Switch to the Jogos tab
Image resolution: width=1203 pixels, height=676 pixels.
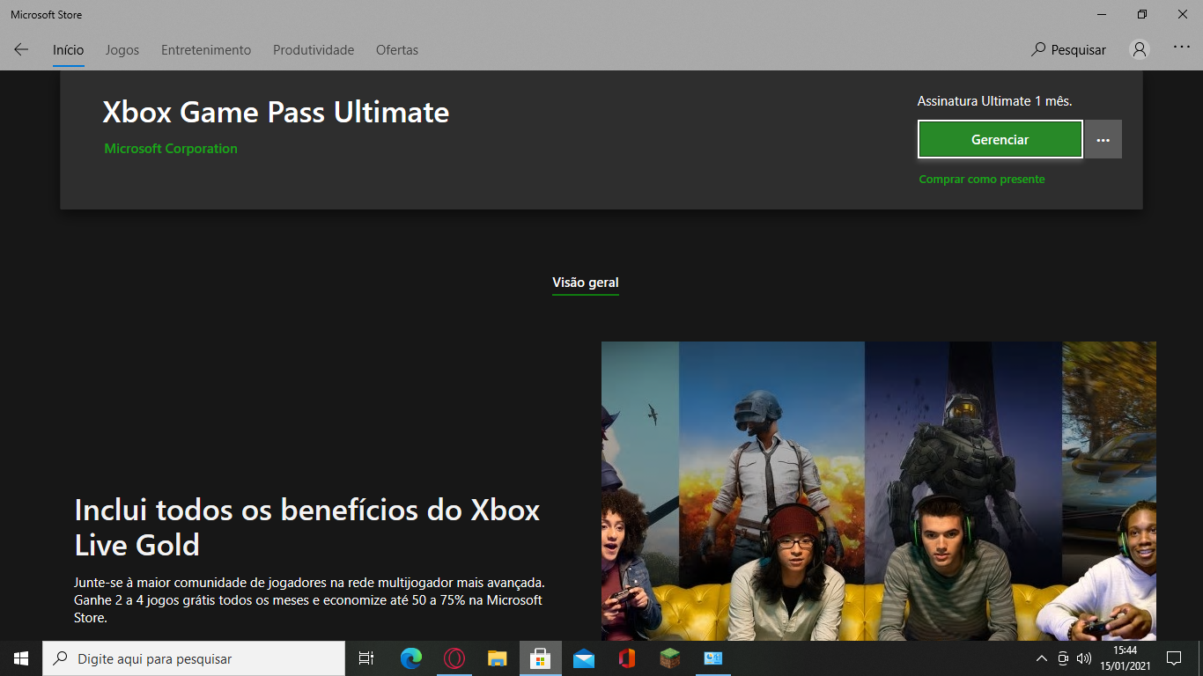(122, 50)
